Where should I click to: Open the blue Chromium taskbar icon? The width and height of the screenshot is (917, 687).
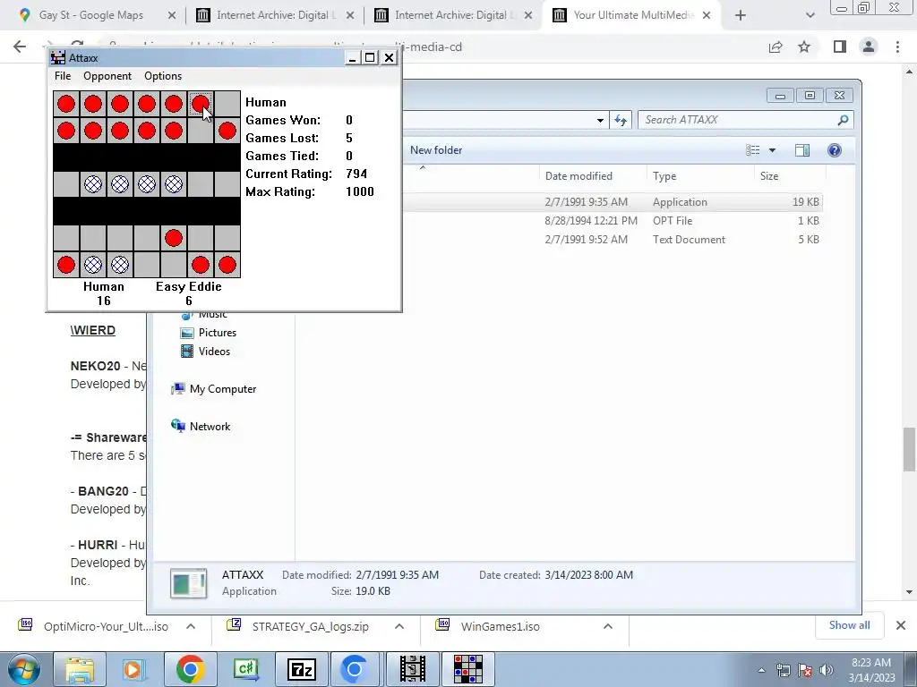pyautogui.click(x=355, y=669)
